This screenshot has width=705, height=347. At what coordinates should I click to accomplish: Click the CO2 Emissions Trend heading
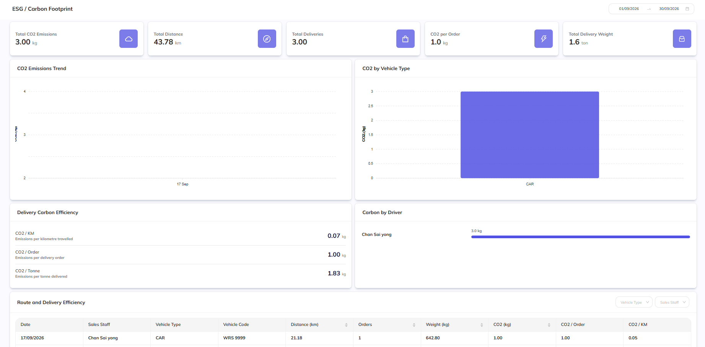tap(42, 69)
